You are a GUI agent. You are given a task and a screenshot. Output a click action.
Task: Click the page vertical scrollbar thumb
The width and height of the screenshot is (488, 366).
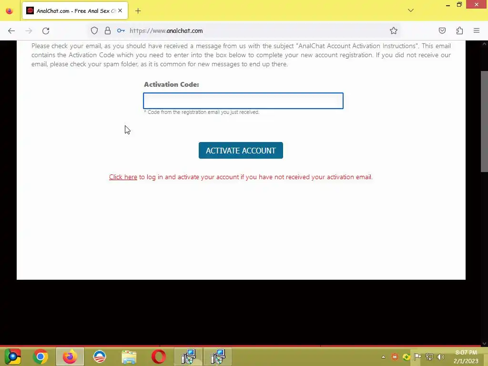click(484, 122)
